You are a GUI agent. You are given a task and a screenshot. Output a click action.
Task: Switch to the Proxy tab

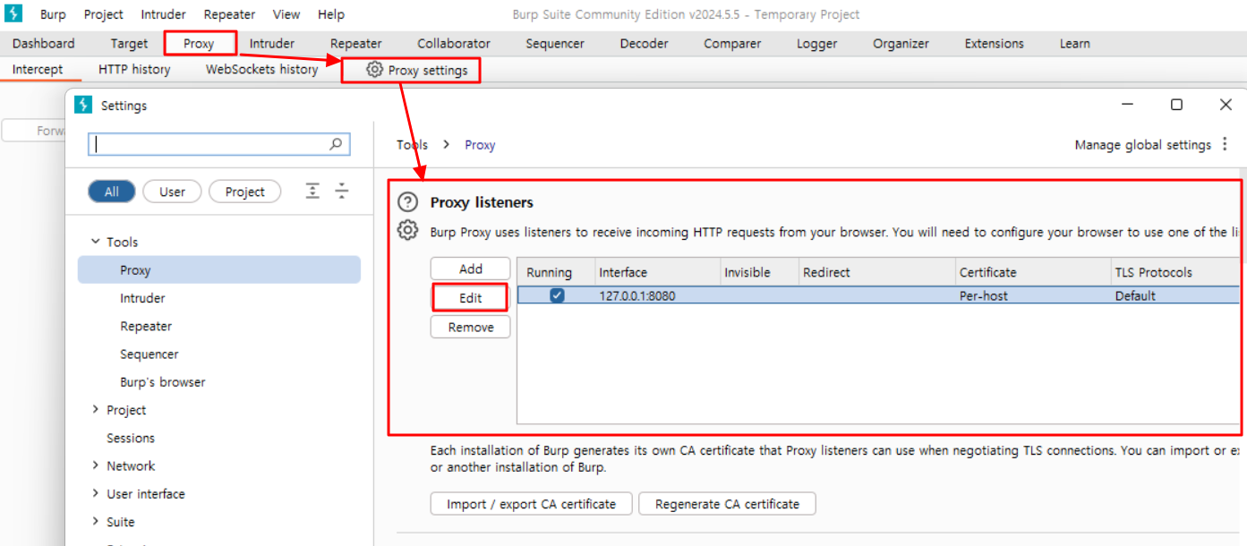(199, 43)
